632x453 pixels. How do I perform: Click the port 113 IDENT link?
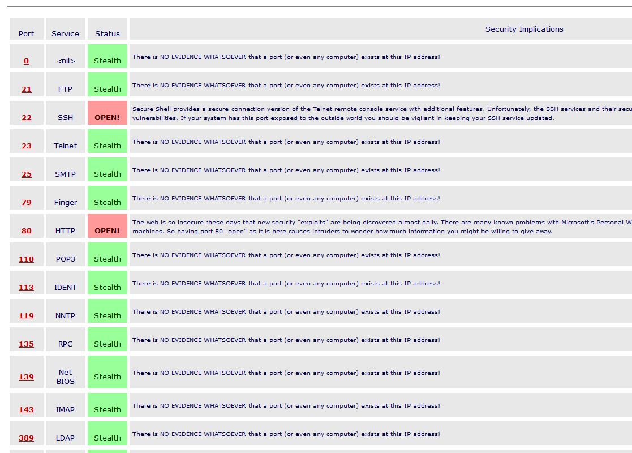(x=27, y=288)
